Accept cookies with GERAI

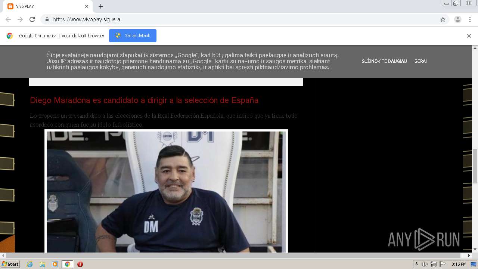pyautogui.click(x=420, y=61)
